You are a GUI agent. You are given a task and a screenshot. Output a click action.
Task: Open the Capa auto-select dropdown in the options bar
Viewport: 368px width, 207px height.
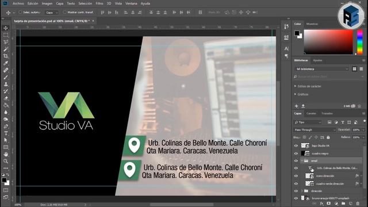click(52, 13)
